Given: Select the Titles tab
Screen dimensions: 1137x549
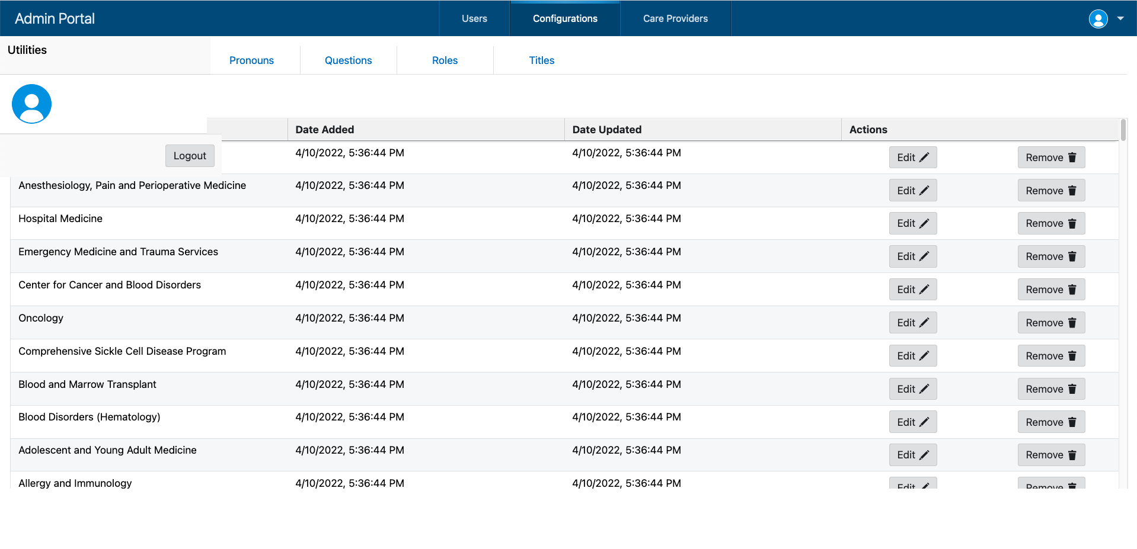Looking at the screenshot, I should (541, 60).
